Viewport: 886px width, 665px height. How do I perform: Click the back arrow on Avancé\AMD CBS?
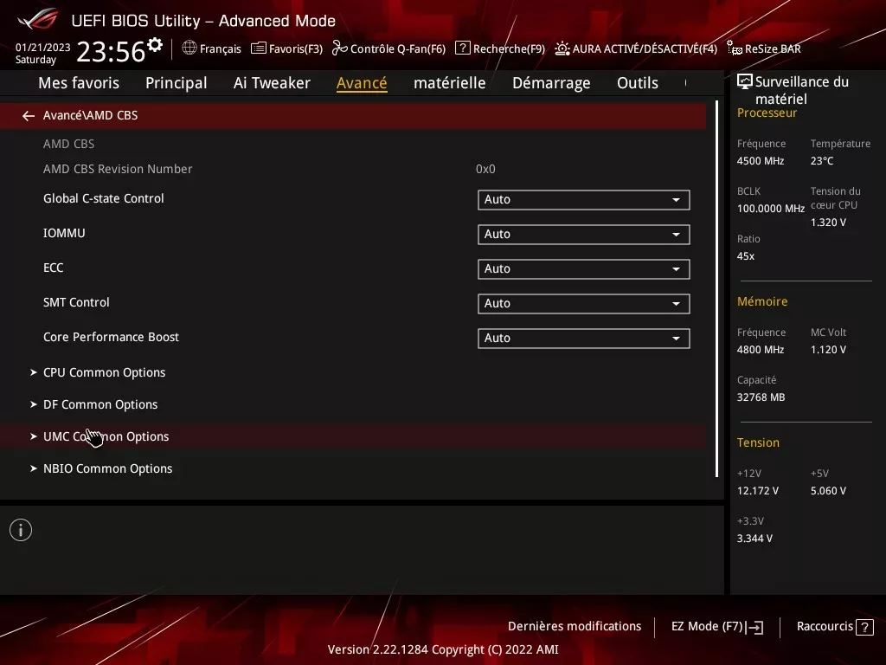coord(28,114)
